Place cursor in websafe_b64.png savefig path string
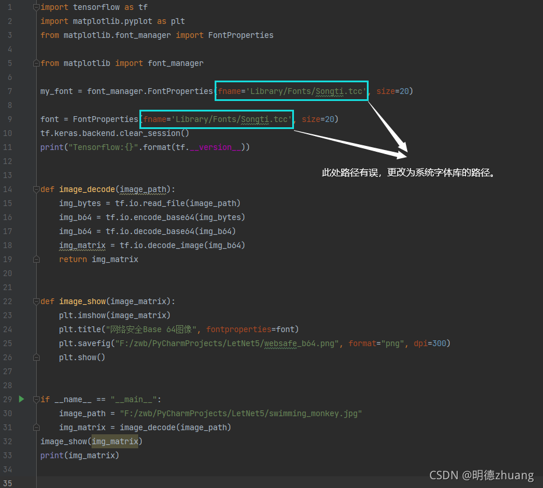This screenshot has width=543, height=488. pos(226,343)
